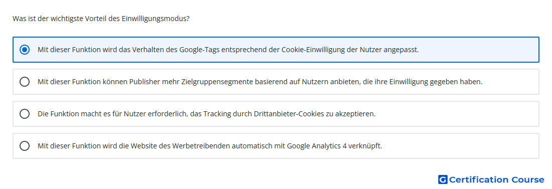Viewport: 552px width, 189px height.
Task: Choose the second answer option box
Action: (276, 82)
